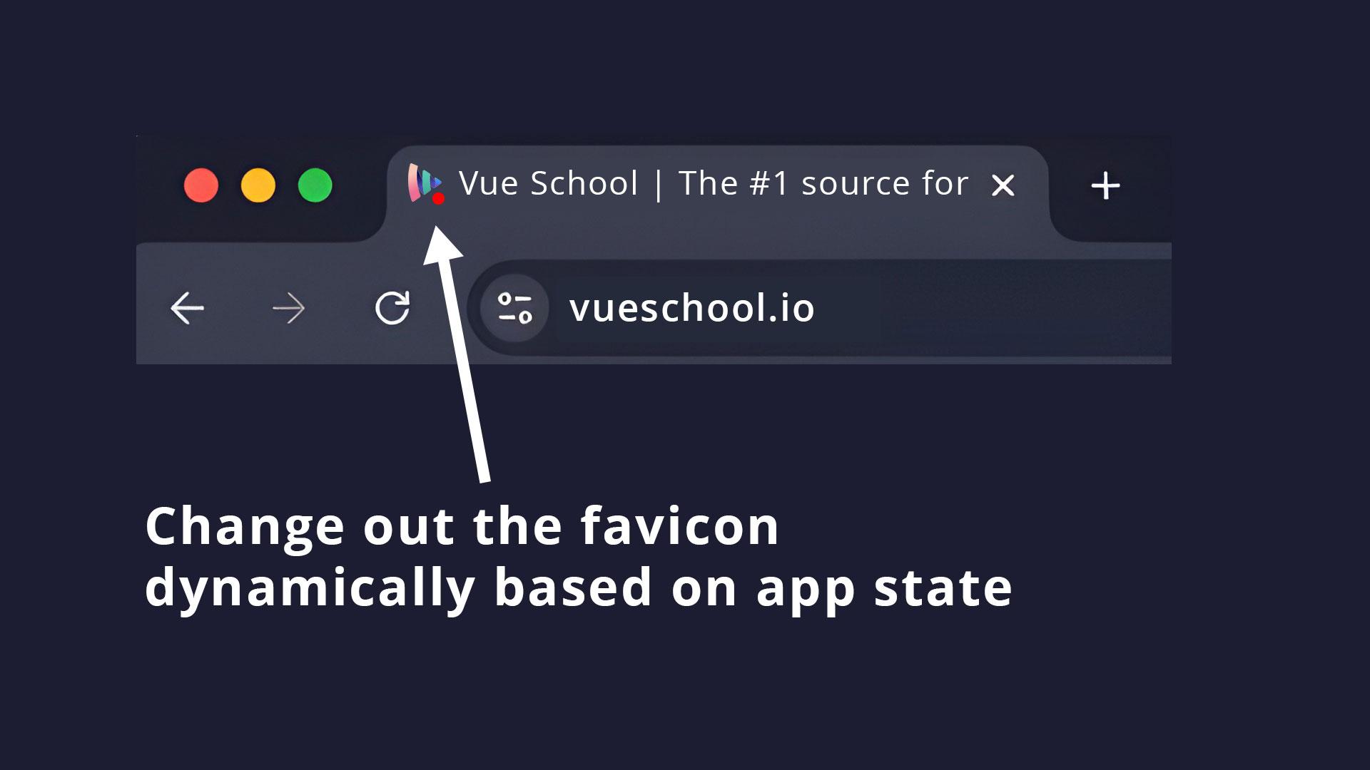This screenshot has height=770, width=1370.
Task: Click the text "dynamically based on app state"
Action: point(579,588)
